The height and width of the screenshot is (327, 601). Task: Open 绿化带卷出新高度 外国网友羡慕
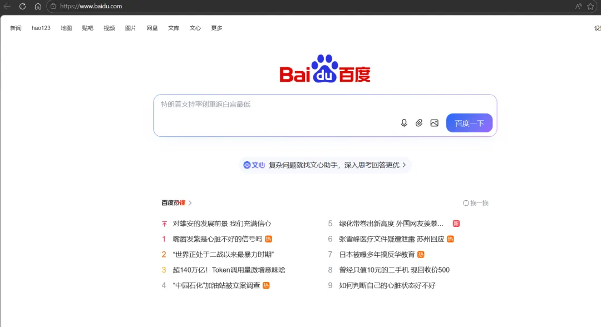[x=391, y=224]
